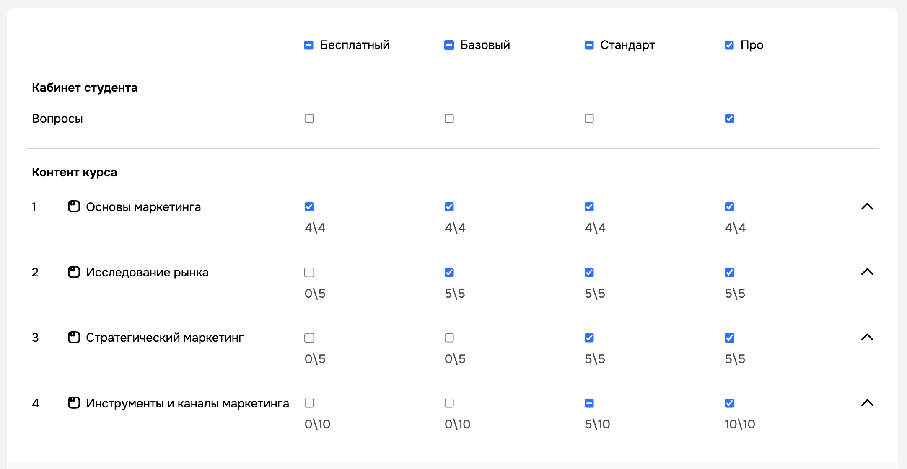Collapse the Исследование рынка row chevron
Screen dimensions: 907x469
(867, 272)
